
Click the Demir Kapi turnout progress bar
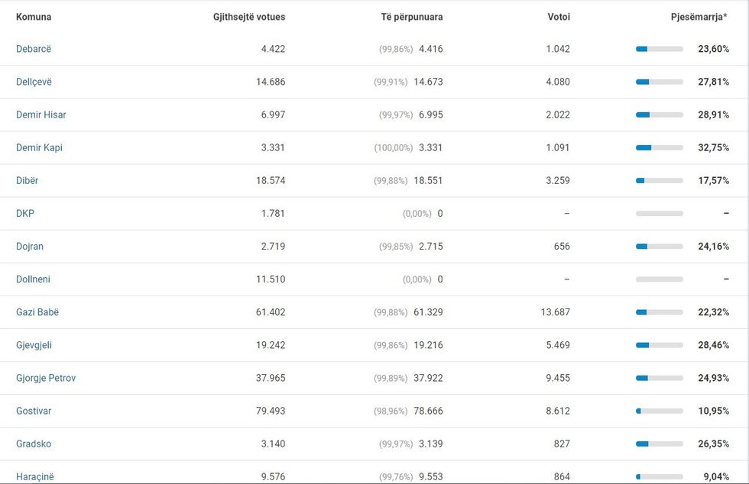660,147
